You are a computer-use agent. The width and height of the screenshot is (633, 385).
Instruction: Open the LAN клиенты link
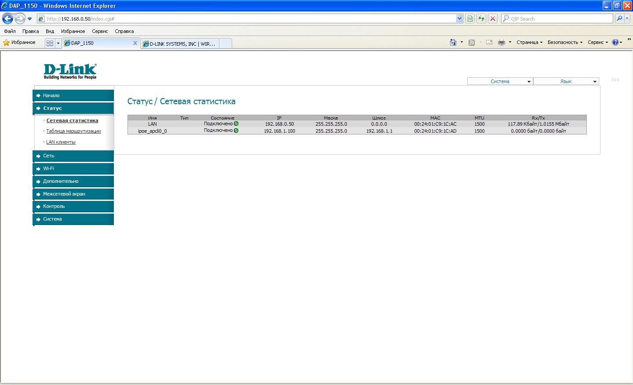[x=61, y=142]
